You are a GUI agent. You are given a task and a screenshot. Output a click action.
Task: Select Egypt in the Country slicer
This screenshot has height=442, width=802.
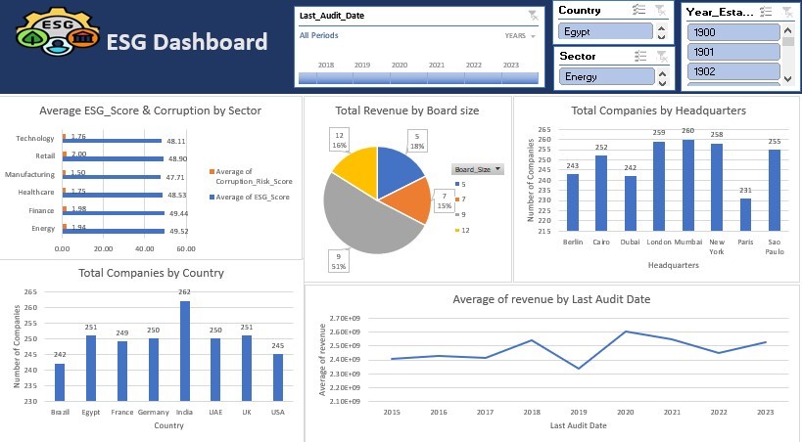tap(605, 31)
